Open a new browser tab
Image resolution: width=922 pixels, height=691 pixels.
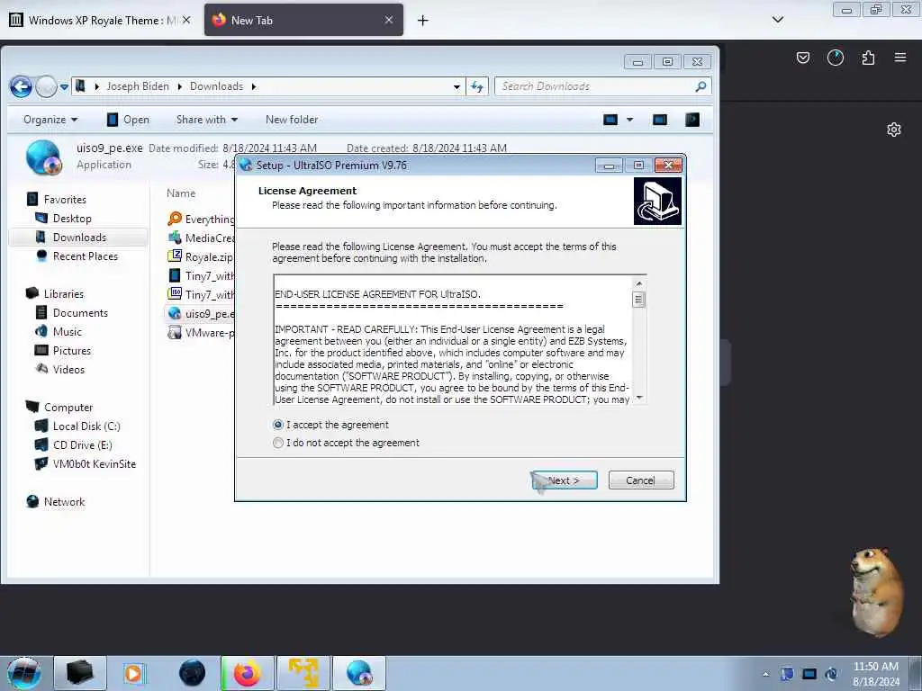click(x=423, y=21)
